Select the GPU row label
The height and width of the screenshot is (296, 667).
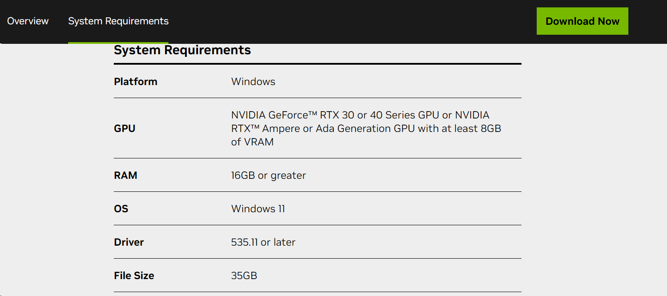125,128
